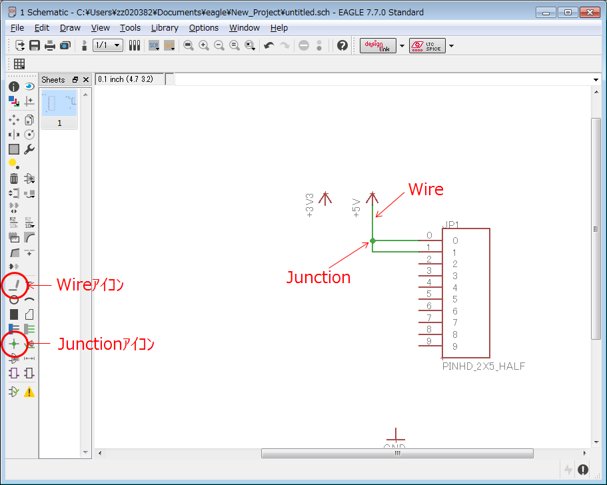Open the Draw menu
Screen dimensions: 607x485
pyautogui.click(x=70, y=28)
